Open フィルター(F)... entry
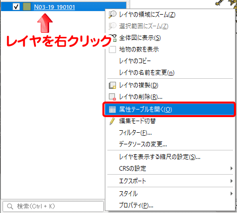Image resolution: width=237 pixels, height=213 pixels. 170,133
